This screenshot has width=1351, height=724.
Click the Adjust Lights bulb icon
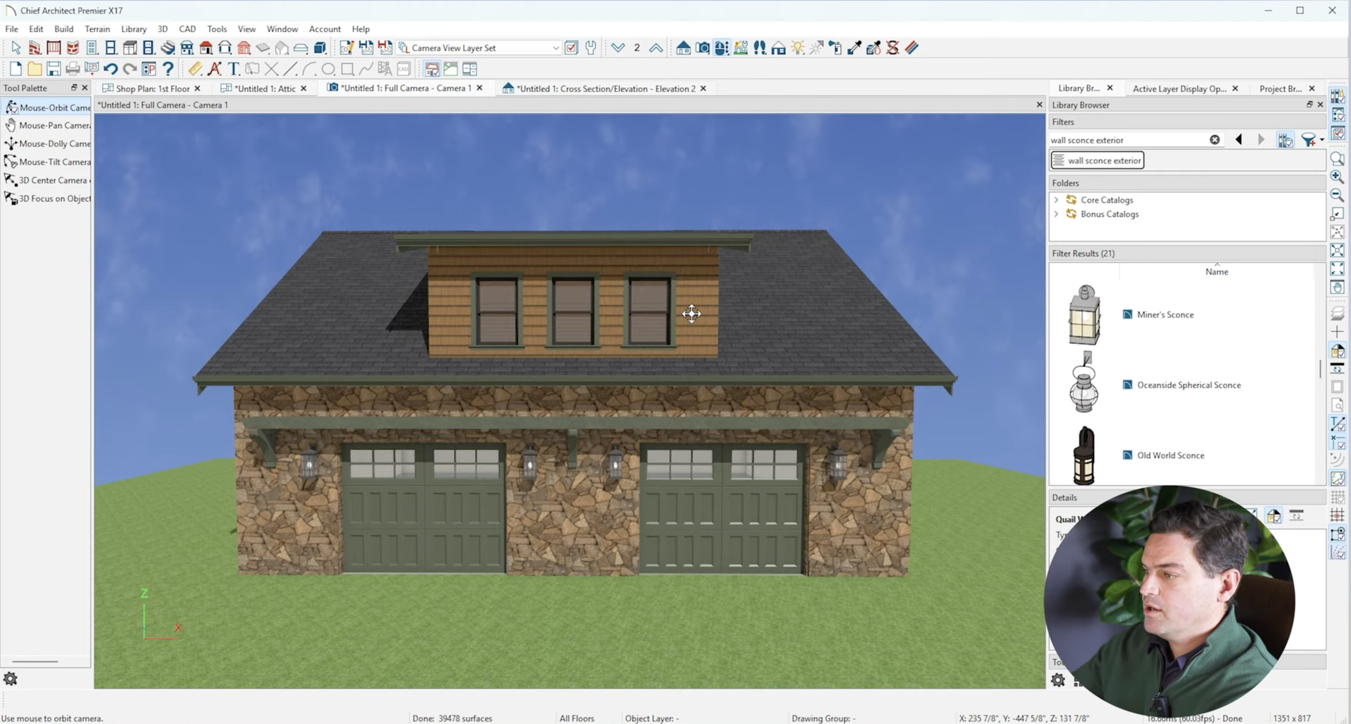(x=798, y=48)
